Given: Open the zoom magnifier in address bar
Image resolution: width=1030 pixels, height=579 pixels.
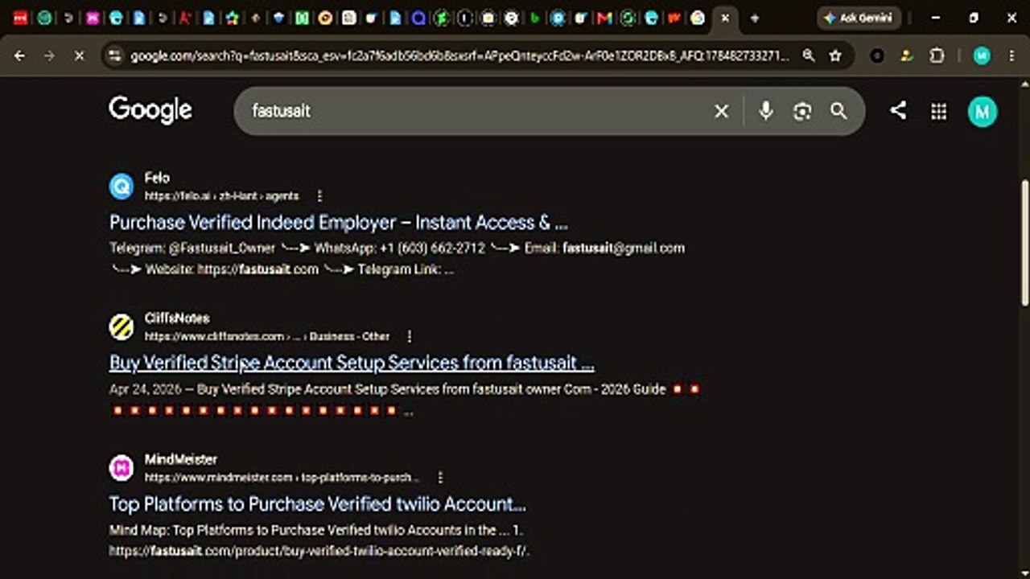Looking at the screenshot, I should pos(809,55).
